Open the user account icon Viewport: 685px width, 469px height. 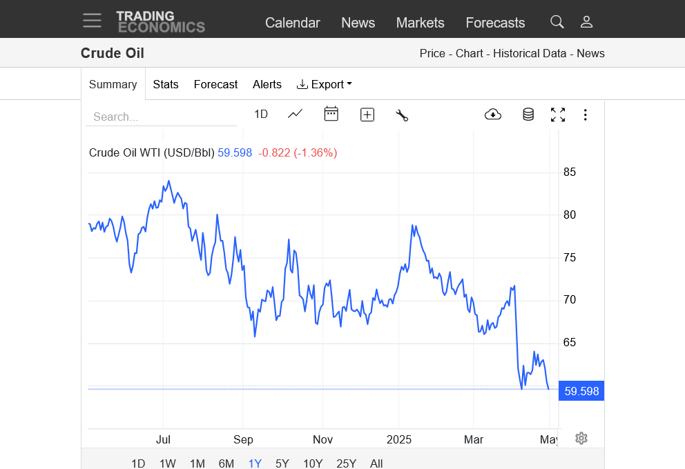(586, 22)
